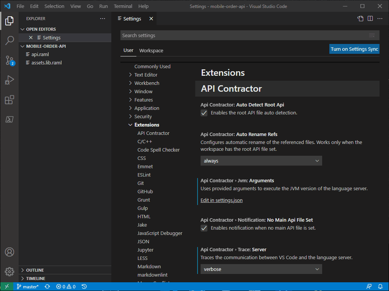Focus the Search settings input field
This screenshot has width=389, height=291.
(250, 35)
